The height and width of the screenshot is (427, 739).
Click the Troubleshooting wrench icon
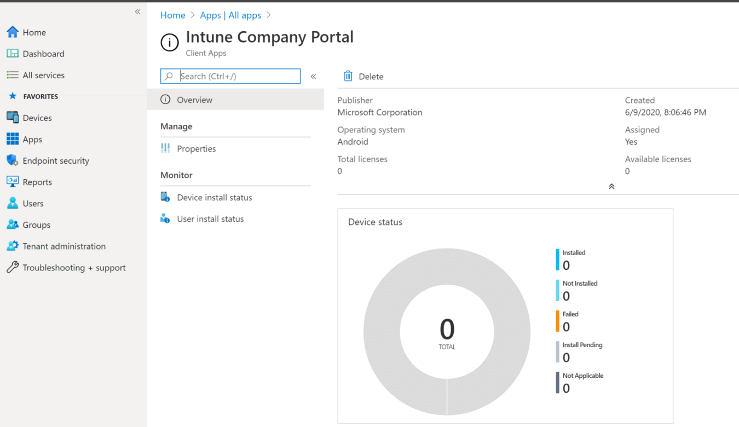coord(13,267)
